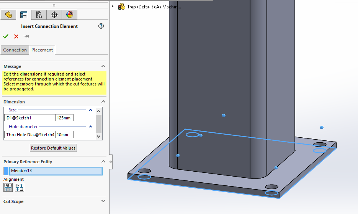Cancel with the red X
This screenshot has height=214, width=358.
[16, 36]
